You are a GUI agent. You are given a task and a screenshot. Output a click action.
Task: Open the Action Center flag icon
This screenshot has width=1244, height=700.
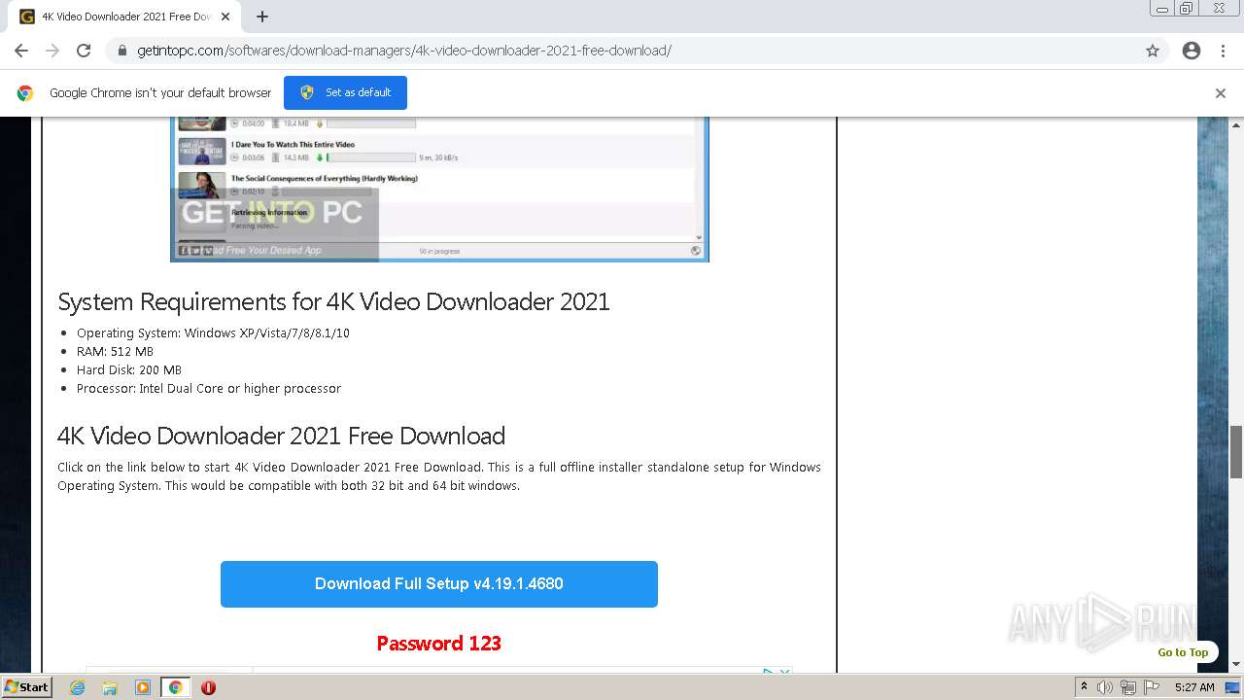1152,687
